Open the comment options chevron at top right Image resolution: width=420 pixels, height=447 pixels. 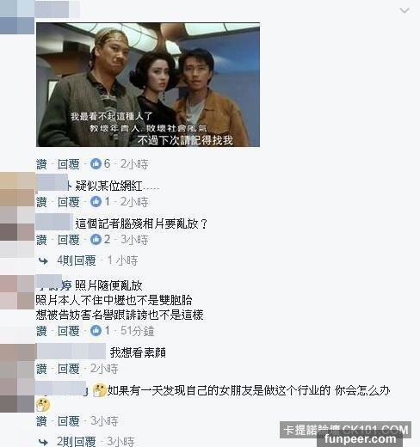(405, 11)
